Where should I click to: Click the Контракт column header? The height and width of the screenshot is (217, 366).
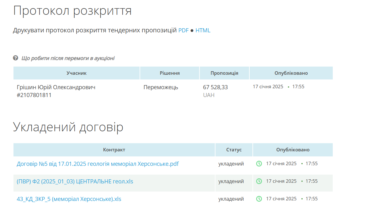(x=114, y=150)
